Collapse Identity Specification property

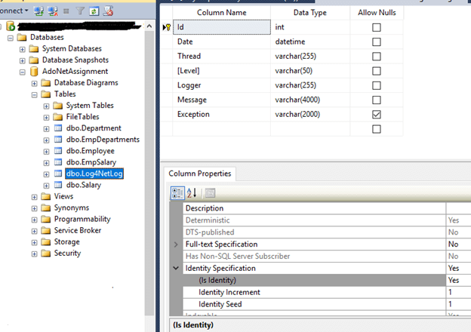(x=176, y=268)
